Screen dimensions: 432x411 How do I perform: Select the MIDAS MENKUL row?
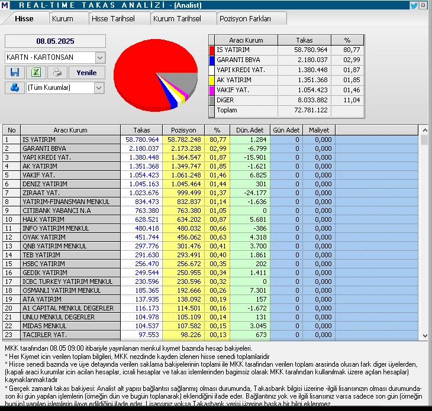(211, 326)
